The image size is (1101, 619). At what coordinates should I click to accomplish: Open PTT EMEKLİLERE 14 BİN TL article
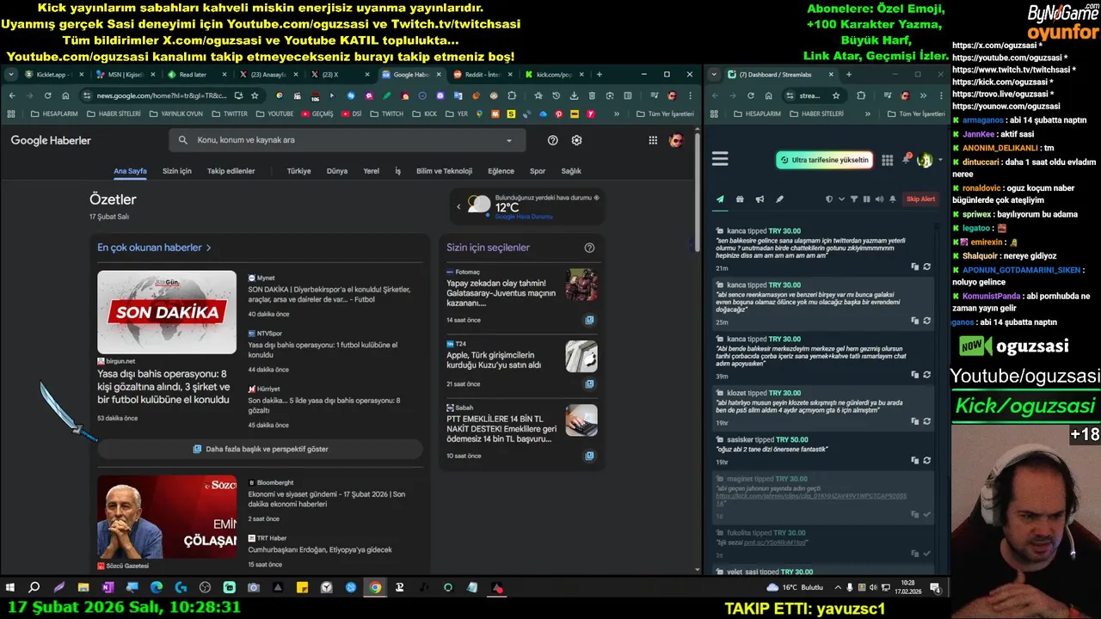tap(501, 428)
